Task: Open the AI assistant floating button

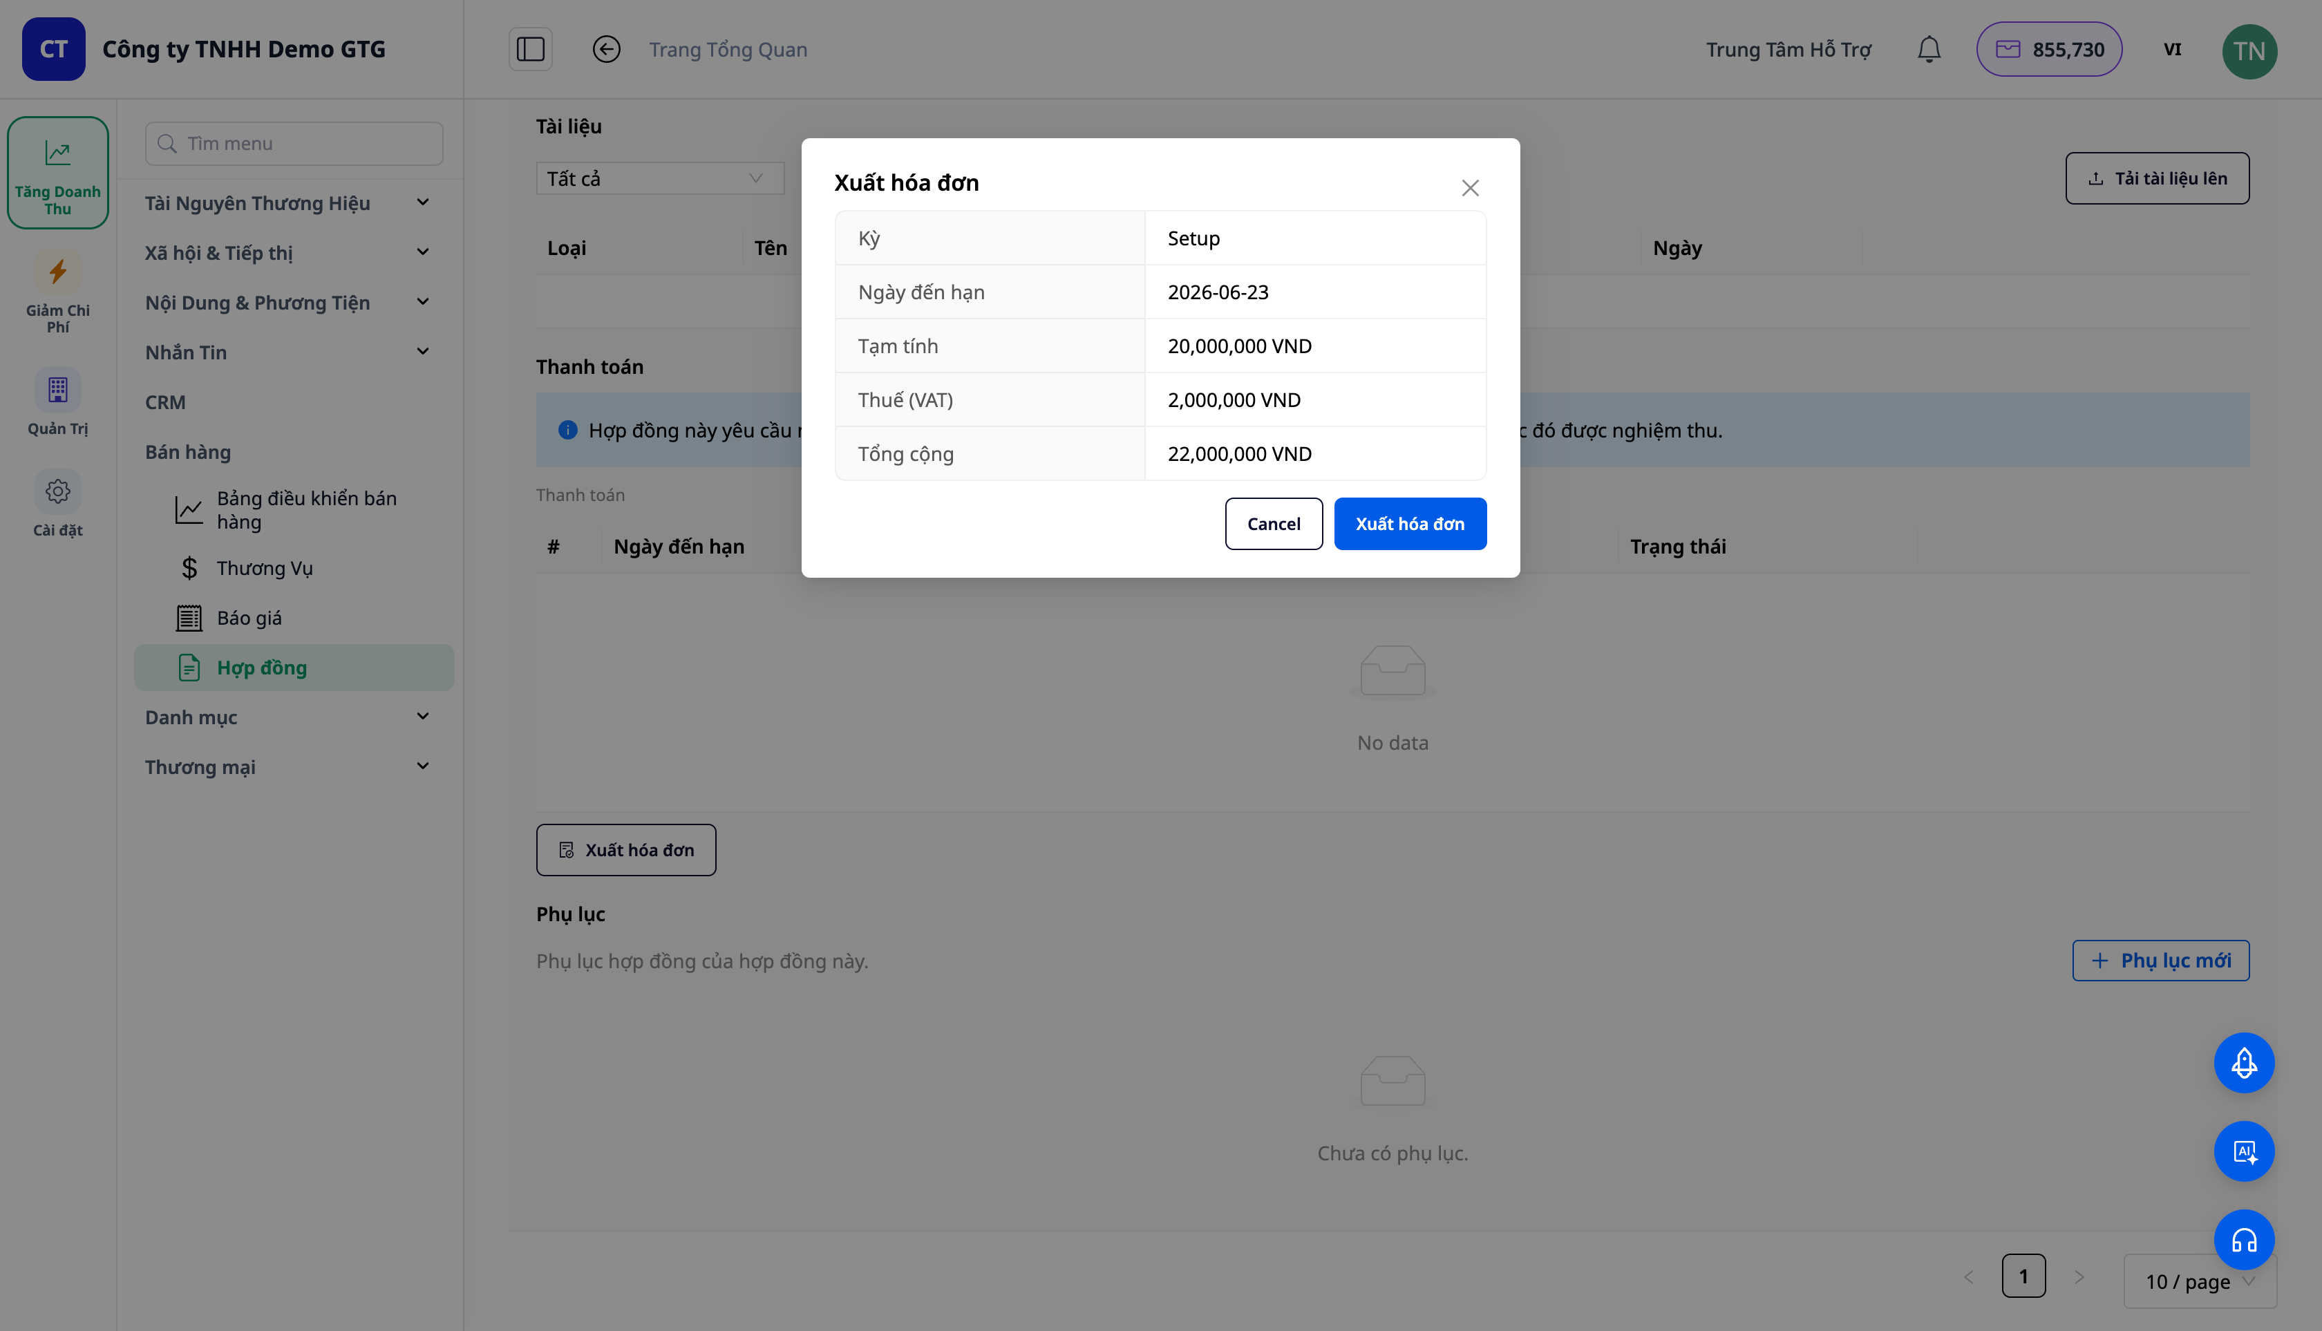Action: click(2243, 1151)
